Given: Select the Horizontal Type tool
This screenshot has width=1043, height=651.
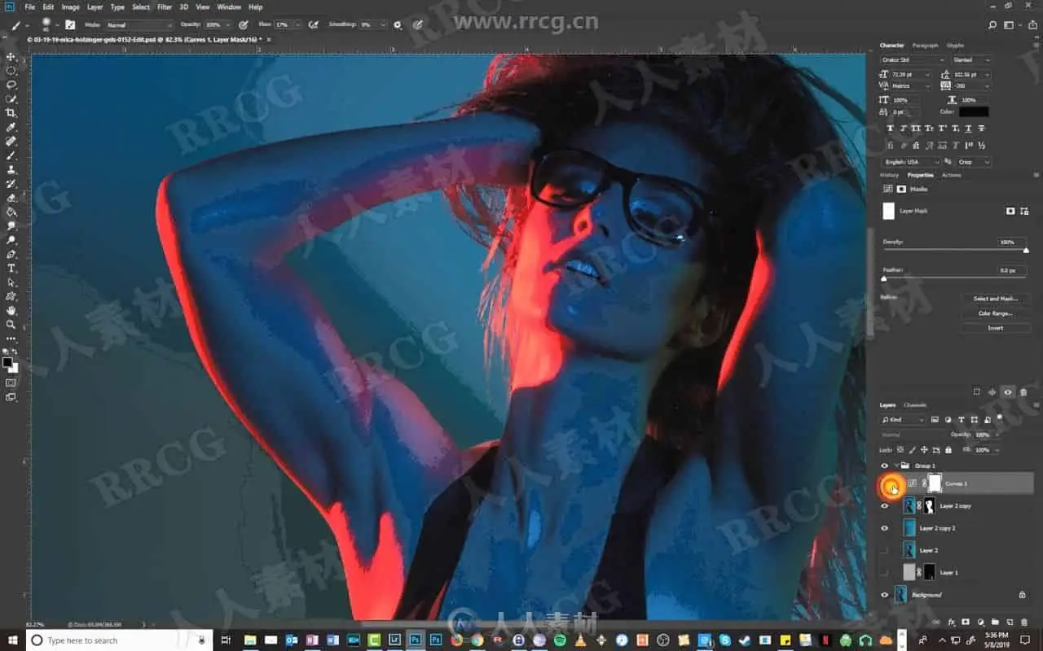Looking at the screenshot, I should tap(11, 268).
